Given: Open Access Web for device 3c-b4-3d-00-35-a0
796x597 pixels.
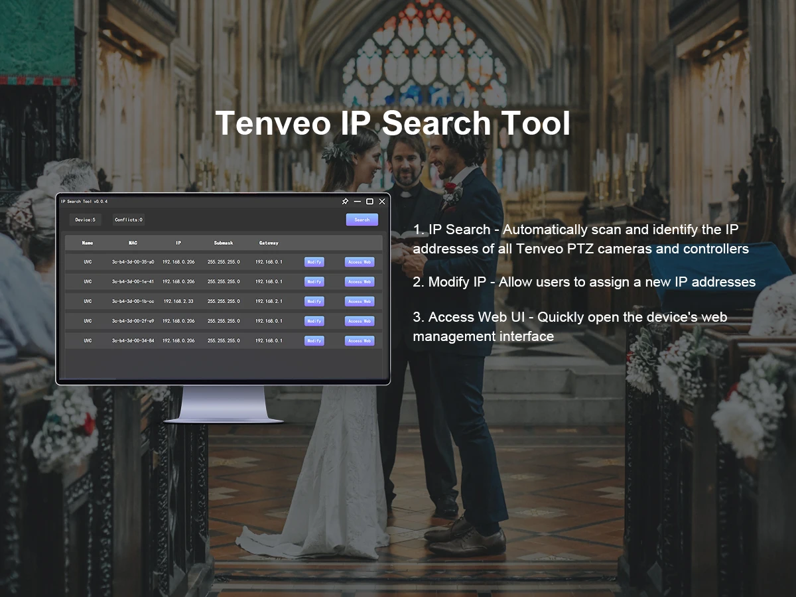Looking at the screenshot, I should (x=360, y=262).
